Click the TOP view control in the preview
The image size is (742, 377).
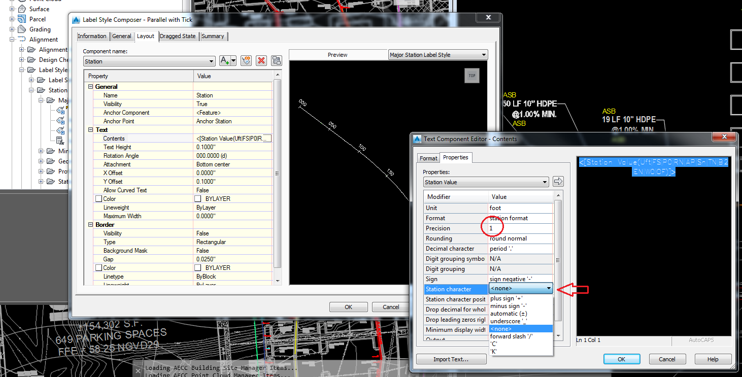(471, 75)
